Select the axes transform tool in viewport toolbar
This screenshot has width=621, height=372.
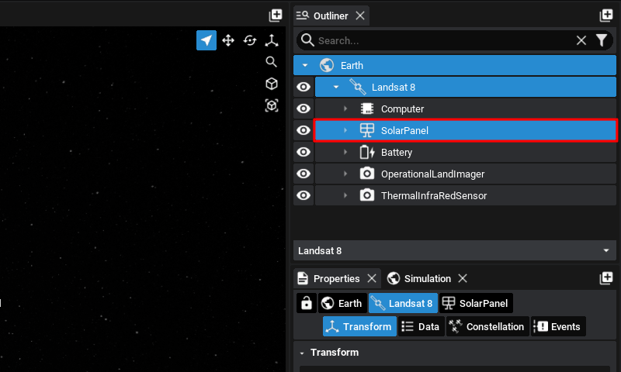pyautogui.click(x=272, y=40)
